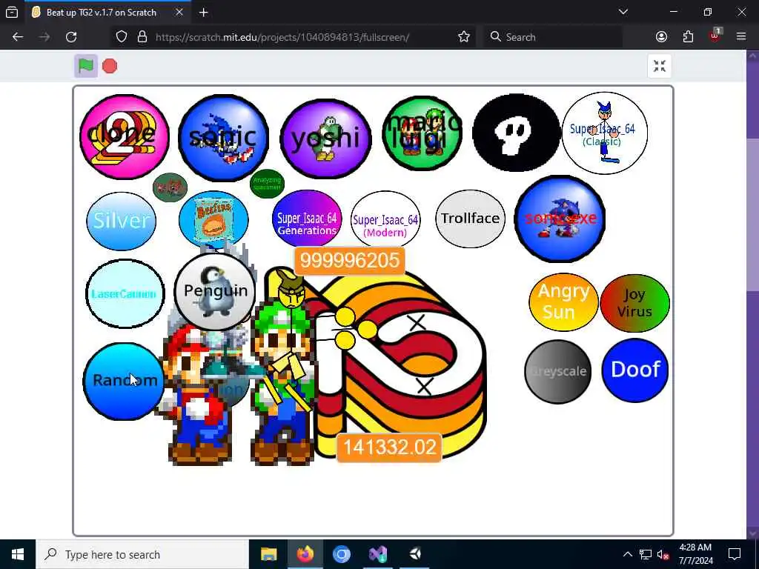Image resolution: width=759 pixels, height=569 pixels.
Task: Click the small green Analyzing specimen bubble
Action: [267, 184]
